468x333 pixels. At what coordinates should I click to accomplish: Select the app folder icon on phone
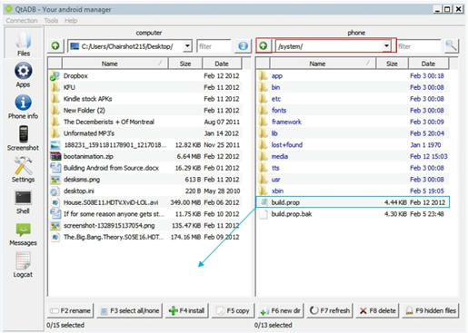point(264,75)
